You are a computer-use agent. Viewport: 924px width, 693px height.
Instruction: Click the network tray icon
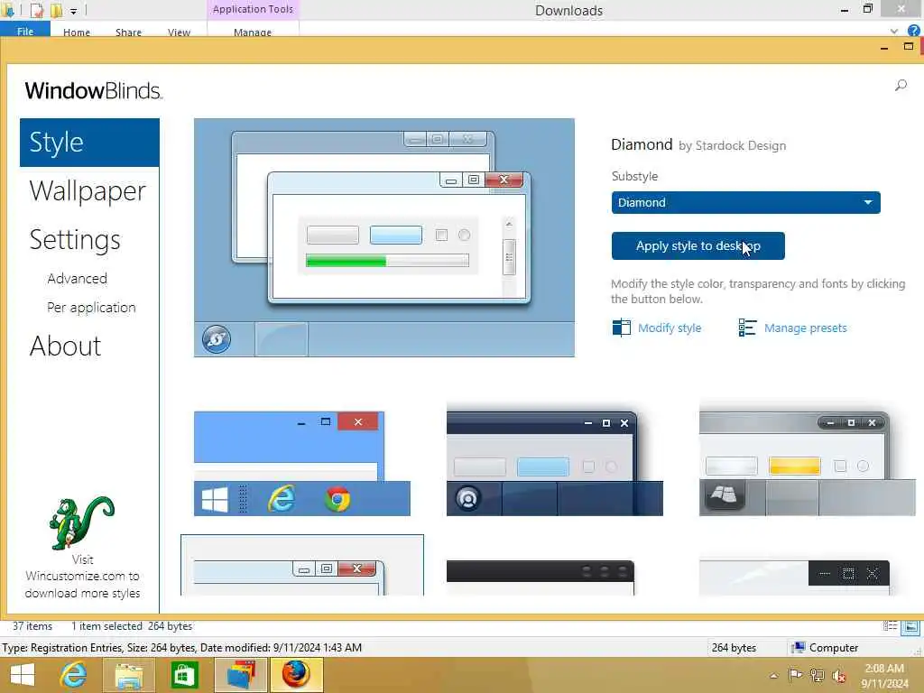click(817, 675)
